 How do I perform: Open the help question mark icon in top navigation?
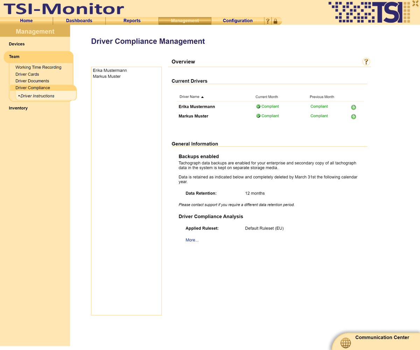coord(268,21)
